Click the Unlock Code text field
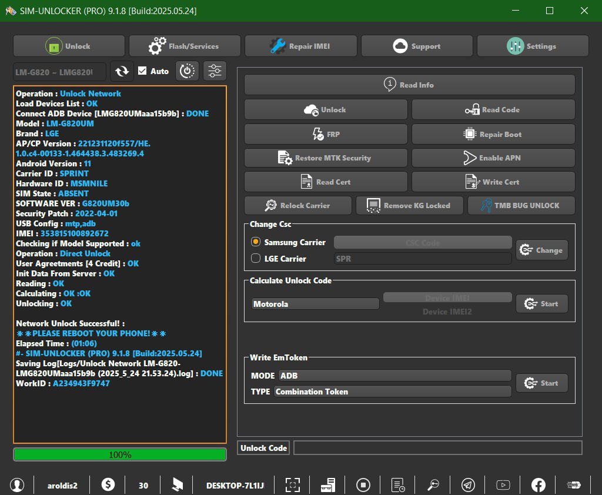The width and height of the screenshot is (602, 495). 437,448
